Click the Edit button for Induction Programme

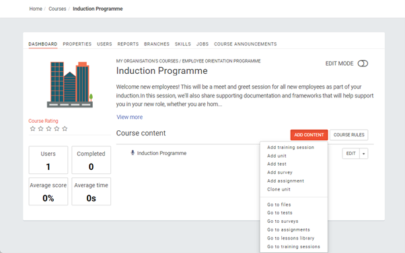(x=351, y=154)
